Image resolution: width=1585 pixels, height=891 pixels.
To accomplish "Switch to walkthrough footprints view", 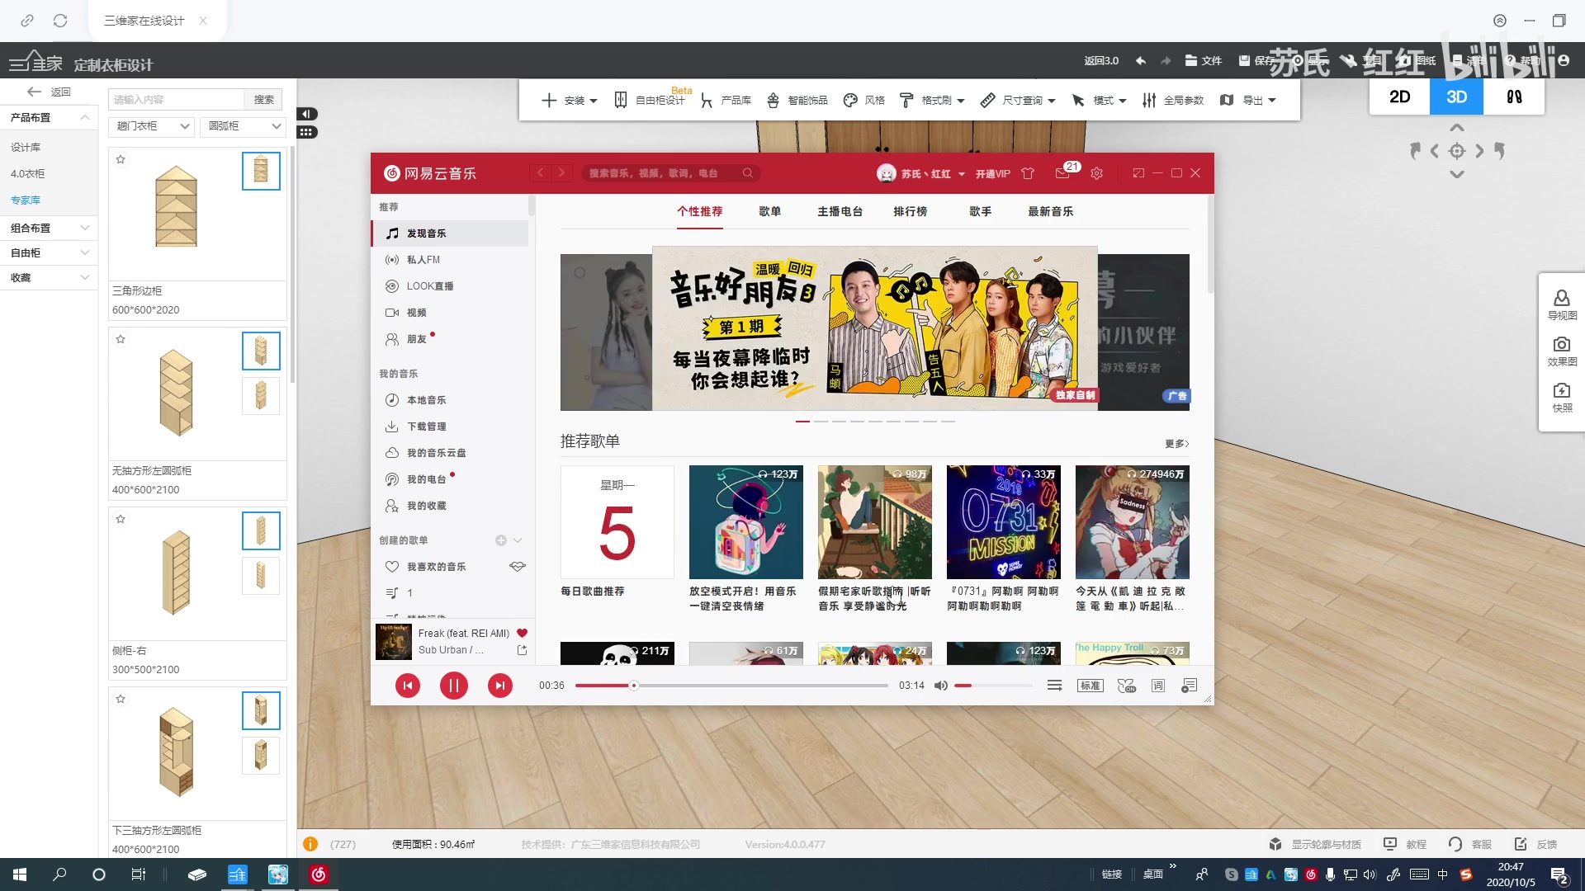I will tap(1514, 97).
